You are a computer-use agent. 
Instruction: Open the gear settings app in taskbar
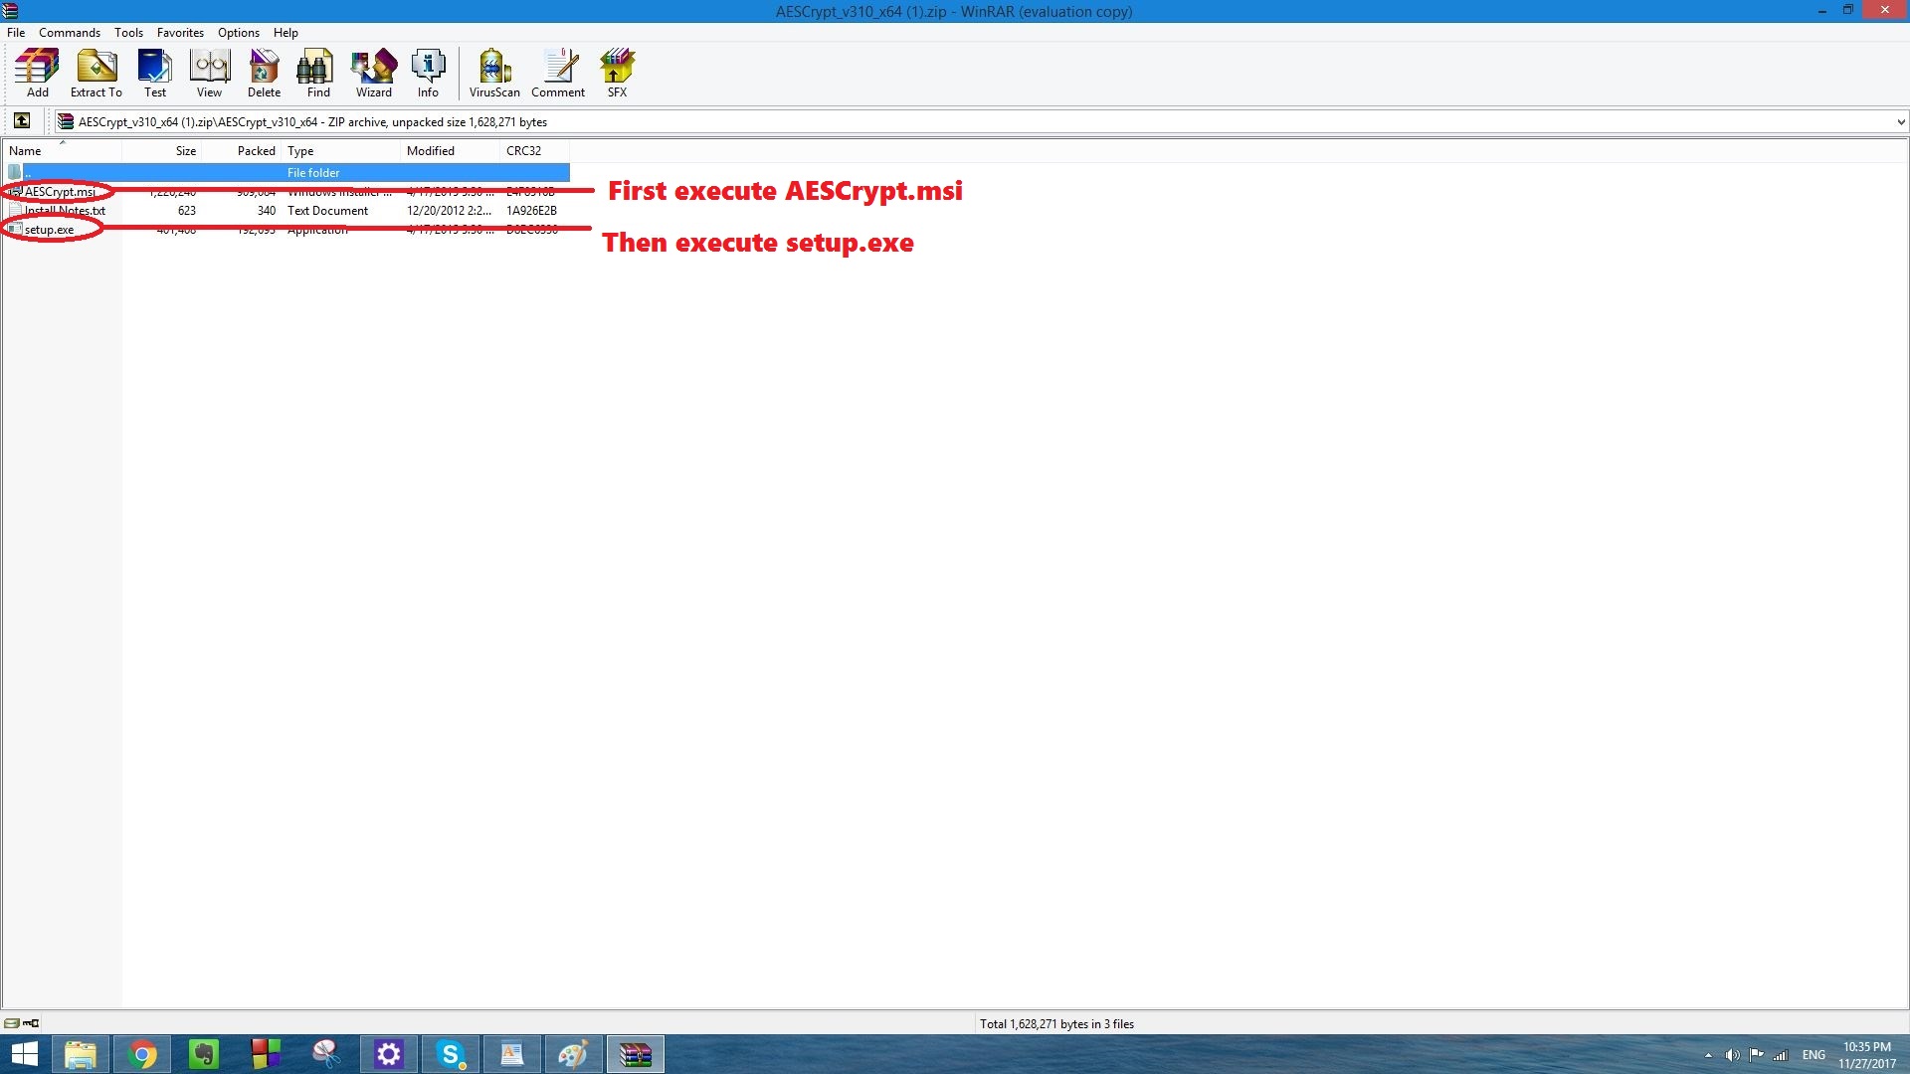[389, 1054]
